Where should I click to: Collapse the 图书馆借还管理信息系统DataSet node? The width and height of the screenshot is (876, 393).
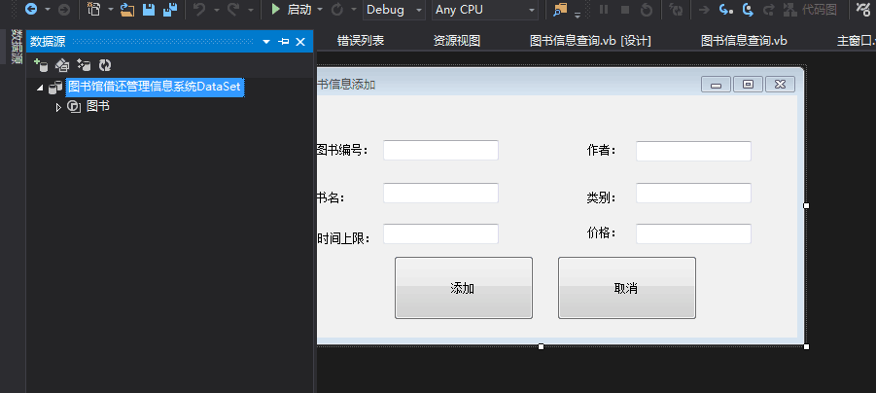40,88
